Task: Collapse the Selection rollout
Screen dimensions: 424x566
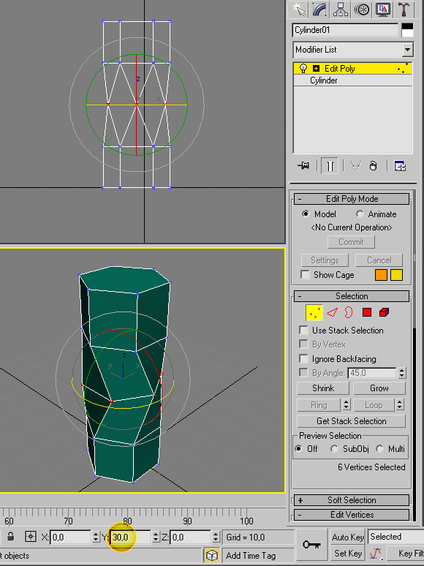Action: [x=352, y=296]
